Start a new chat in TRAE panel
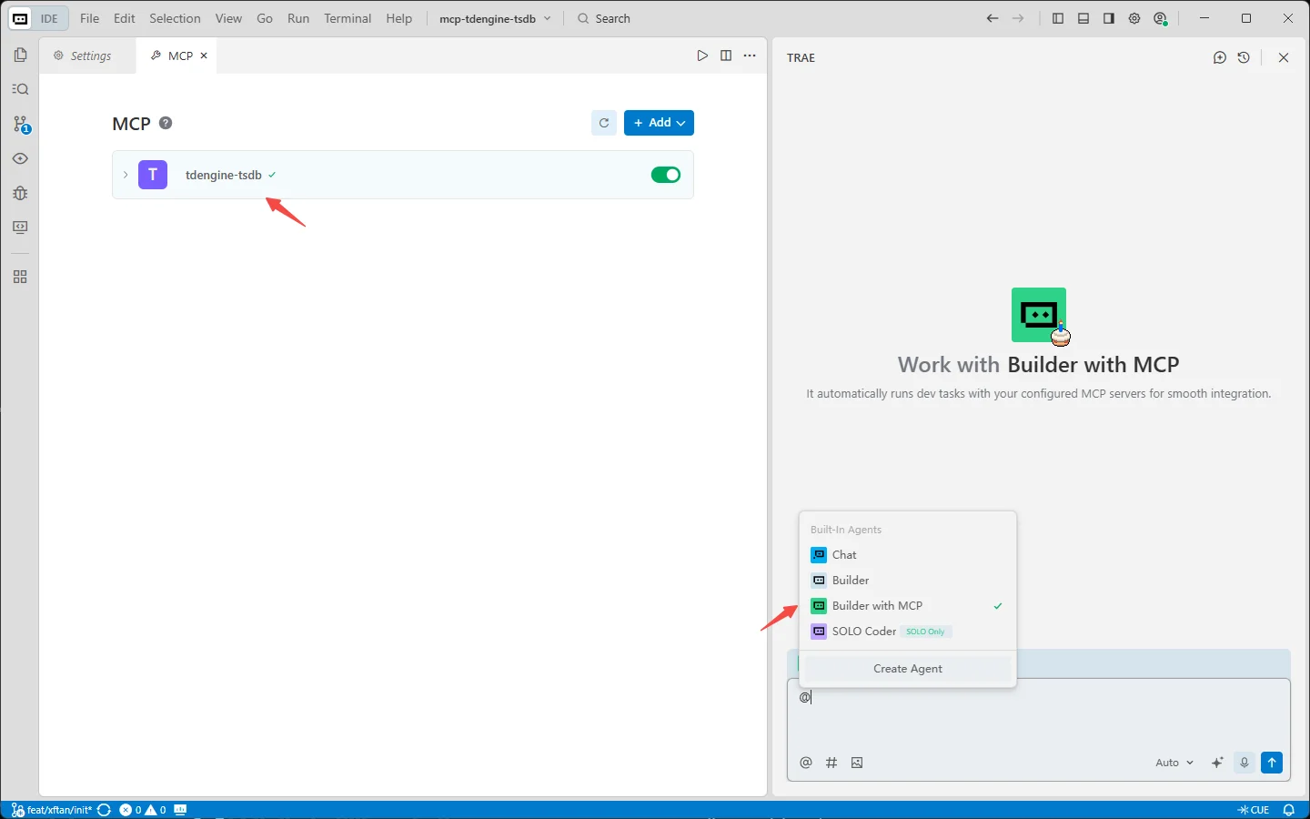 [x=1220, y=57]
